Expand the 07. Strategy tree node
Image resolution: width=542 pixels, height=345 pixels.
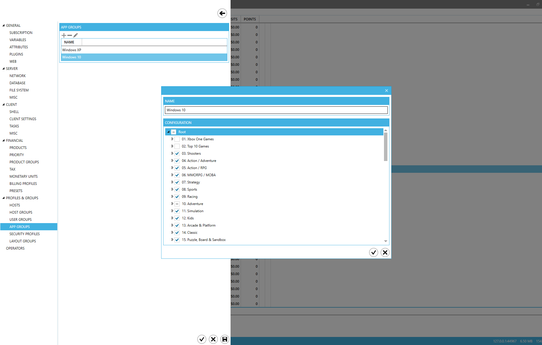coord(172,182)
